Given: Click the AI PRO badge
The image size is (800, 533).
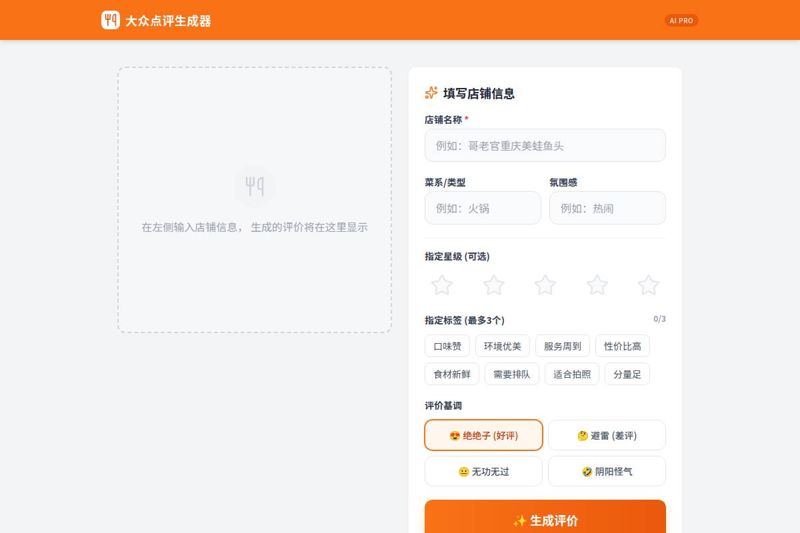Looking at the screenshot, I should [x=681, y=21].
